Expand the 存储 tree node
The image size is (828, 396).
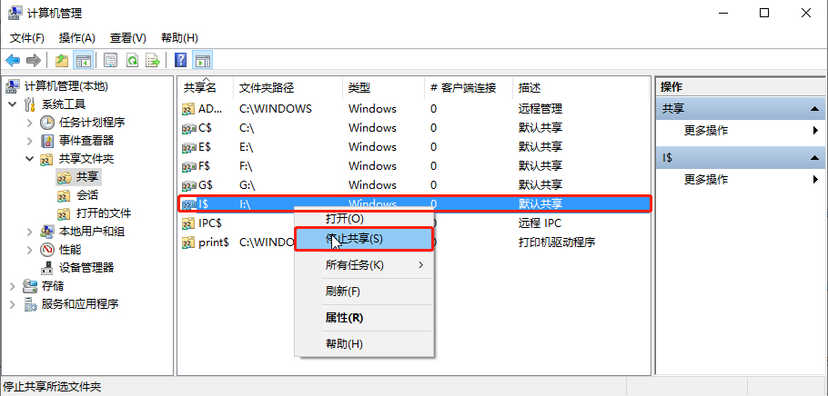[x=13, y=286]
